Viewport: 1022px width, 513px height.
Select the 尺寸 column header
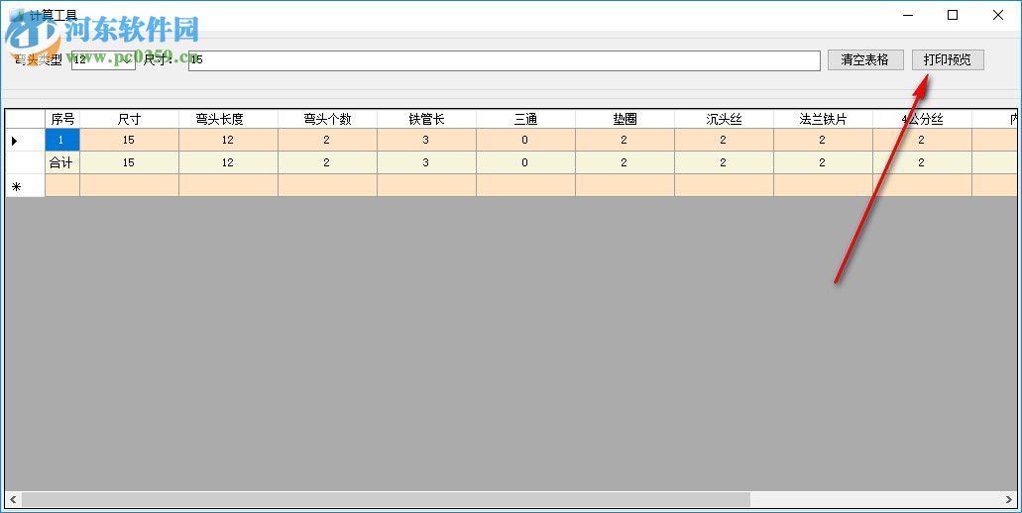pyautogui.click(x=129, y=119)
